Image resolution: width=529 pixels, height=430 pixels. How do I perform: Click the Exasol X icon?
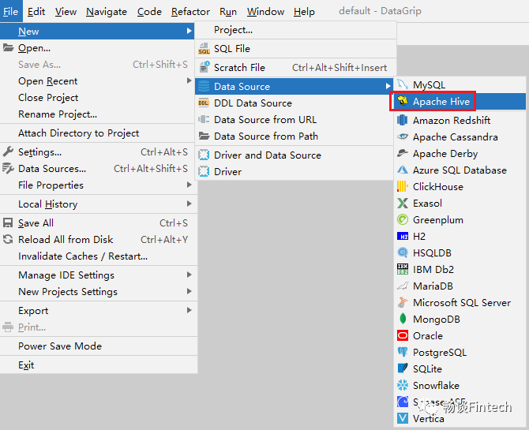(x=402, y=203)
